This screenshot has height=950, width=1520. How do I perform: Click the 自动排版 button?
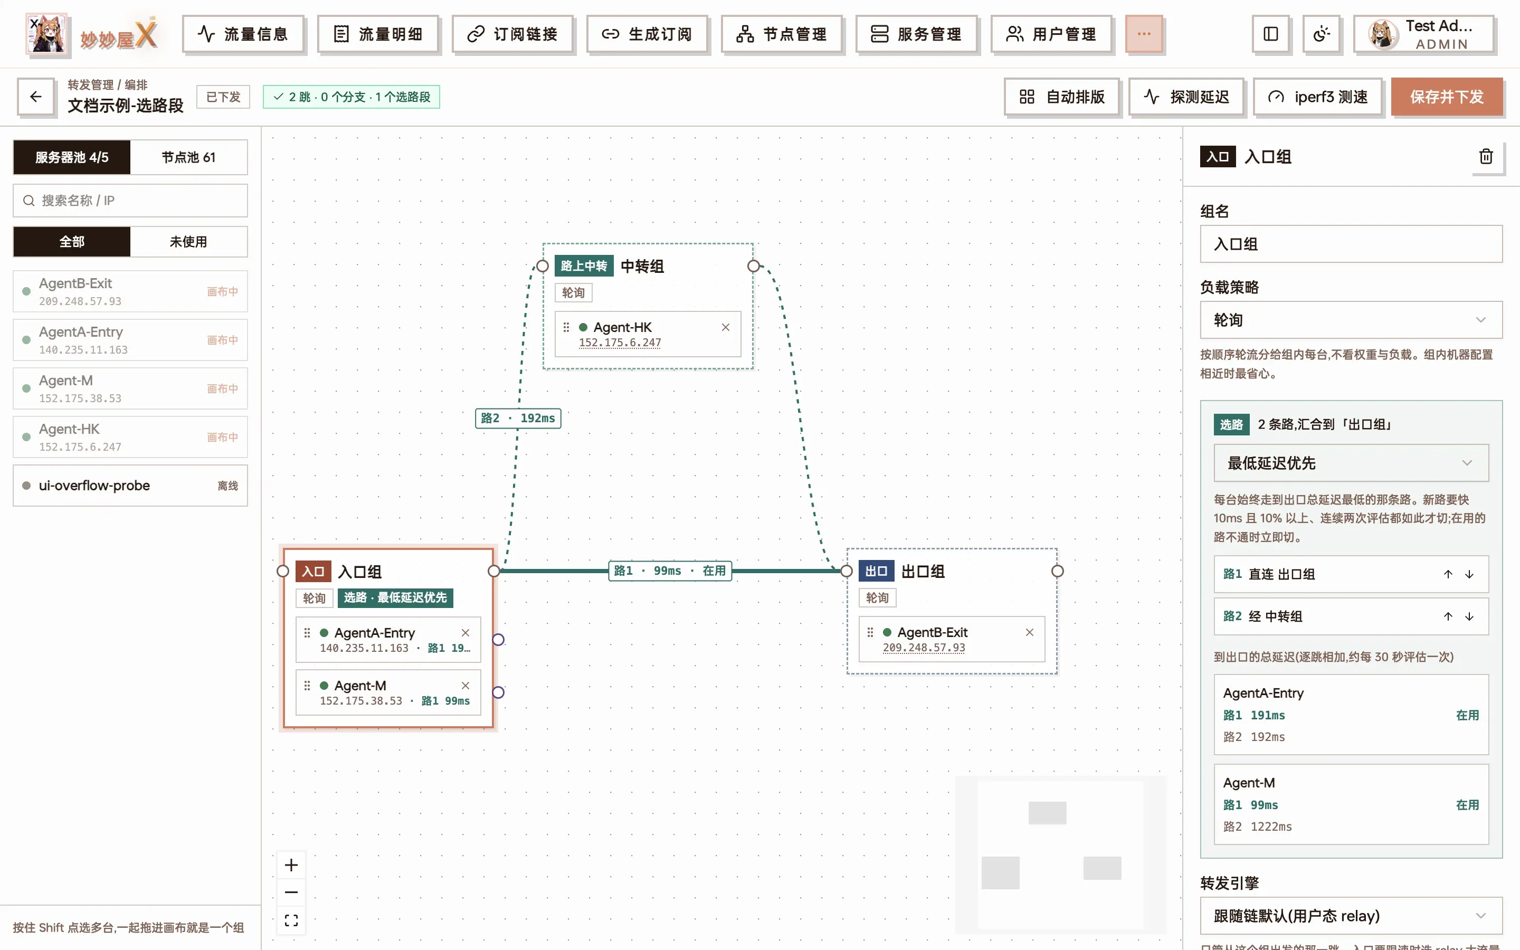[x=1061, y=97]
